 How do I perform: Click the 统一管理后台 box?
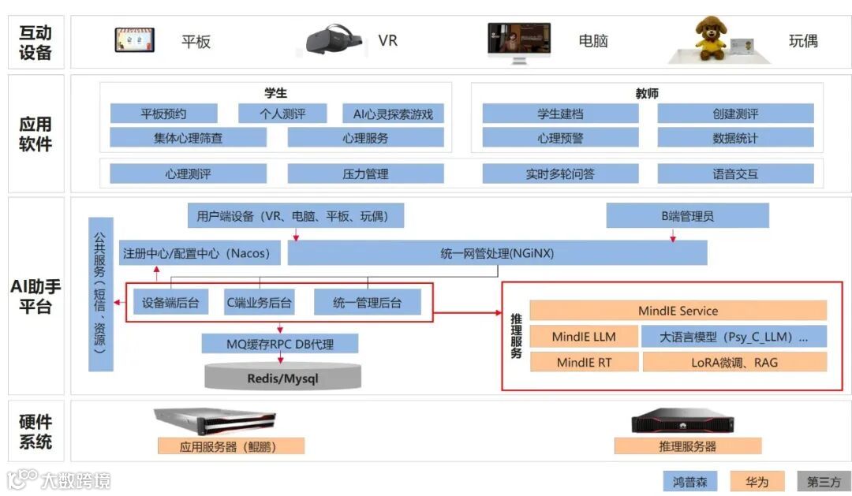tap(368, 302)
